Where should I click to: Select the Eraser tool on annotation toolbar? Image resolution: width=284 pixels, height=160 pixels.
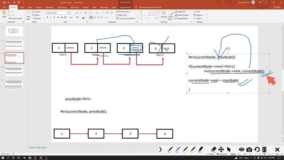(x=213, y=149)
